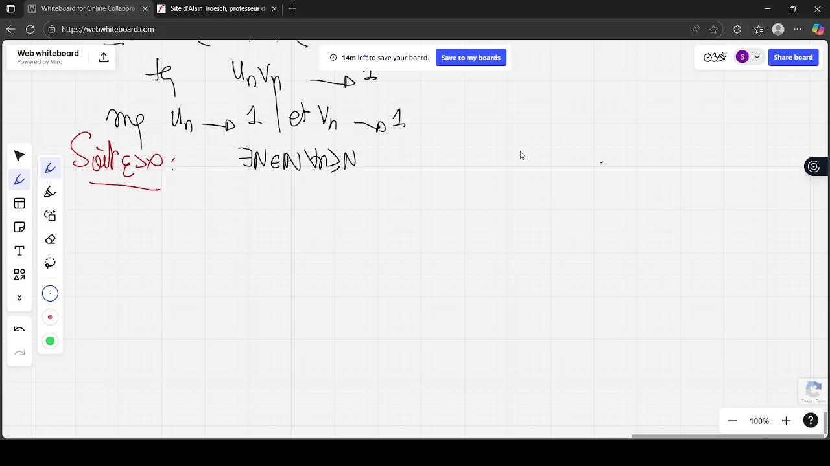830x466 pixels.
Task: Open a new browser tab
Action: (x=292, y=9)
